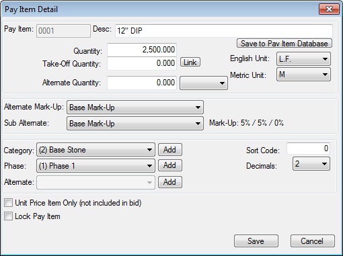
Task: Click the Quantity field showing 2,500.000
Action: tap(142, 50)
